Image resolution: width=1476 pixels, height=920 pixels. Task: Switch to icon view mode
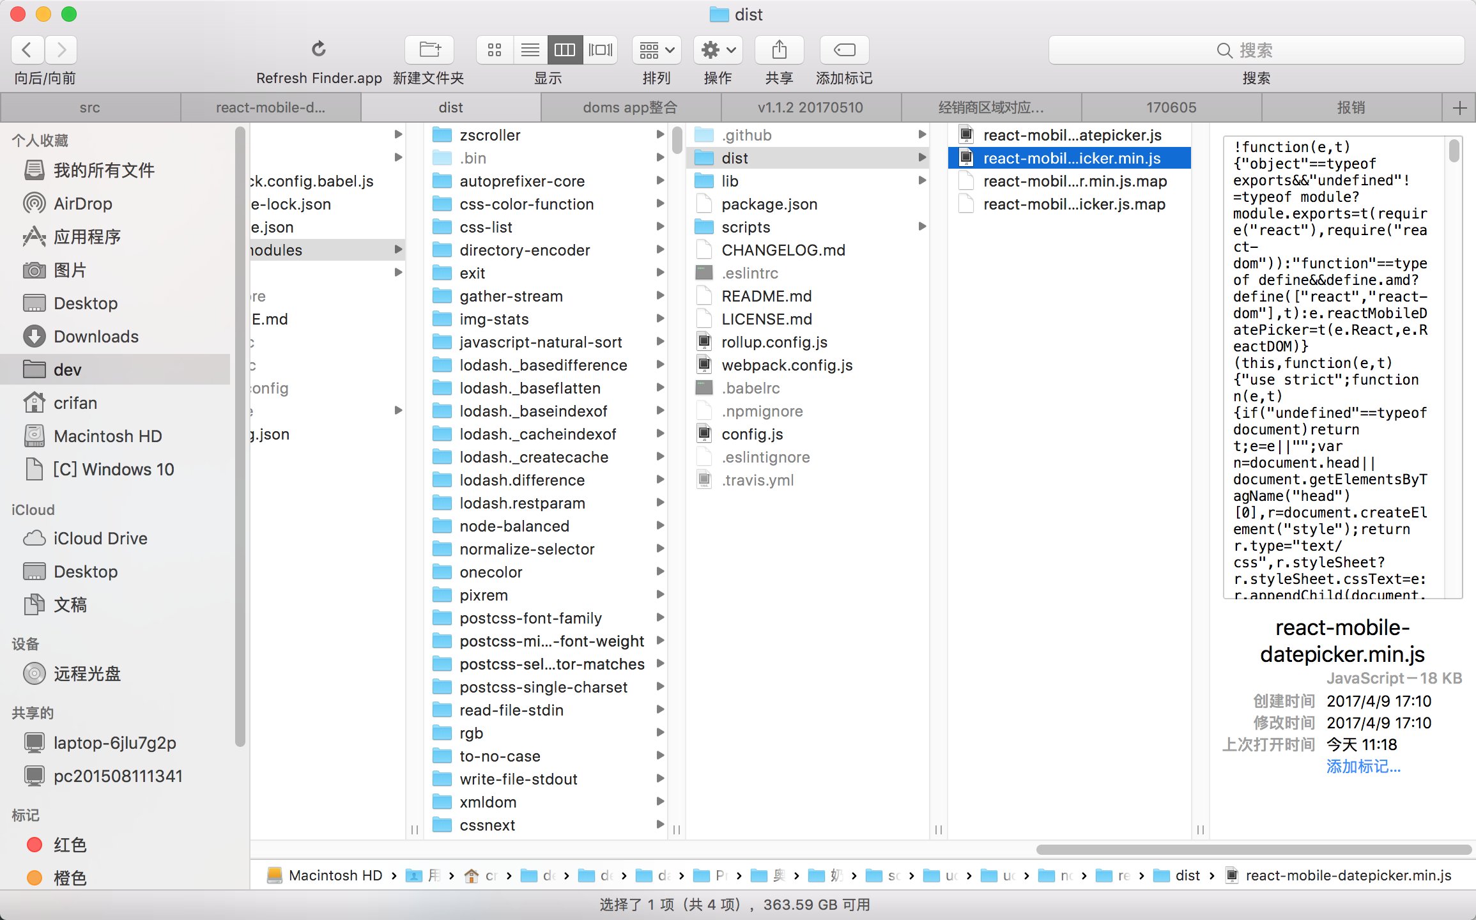[495, 49]
